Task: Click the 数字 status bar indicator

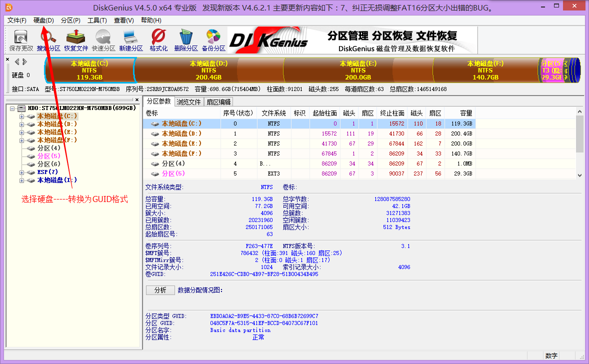Action: click(x=551, y=355)
